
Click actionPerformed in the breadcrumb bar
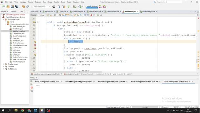(72, 74)
